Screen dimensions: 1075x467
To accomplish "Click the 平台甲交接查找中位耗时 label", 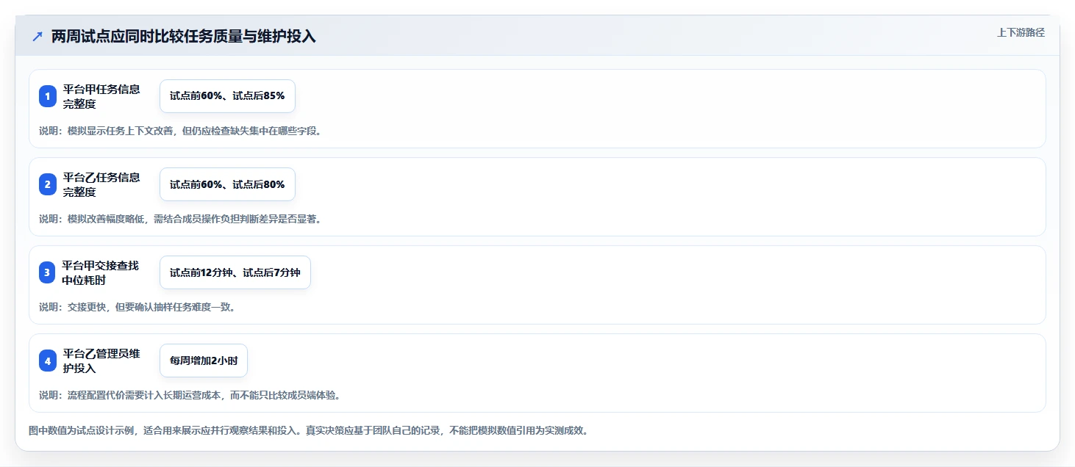I will pos(101,273).
